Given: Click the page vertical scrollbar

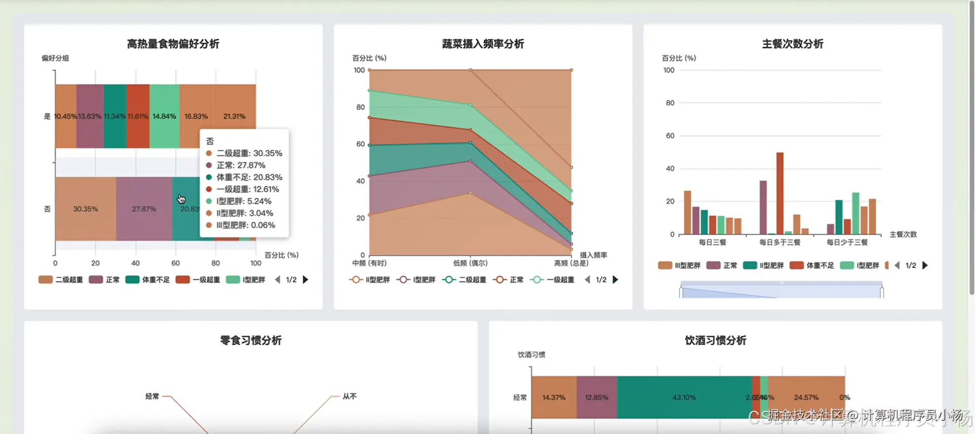Looking at the screenshot, I should (x=971, y=147).
